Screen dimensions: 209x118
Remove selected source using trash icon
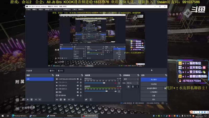(x=61, y=100)
